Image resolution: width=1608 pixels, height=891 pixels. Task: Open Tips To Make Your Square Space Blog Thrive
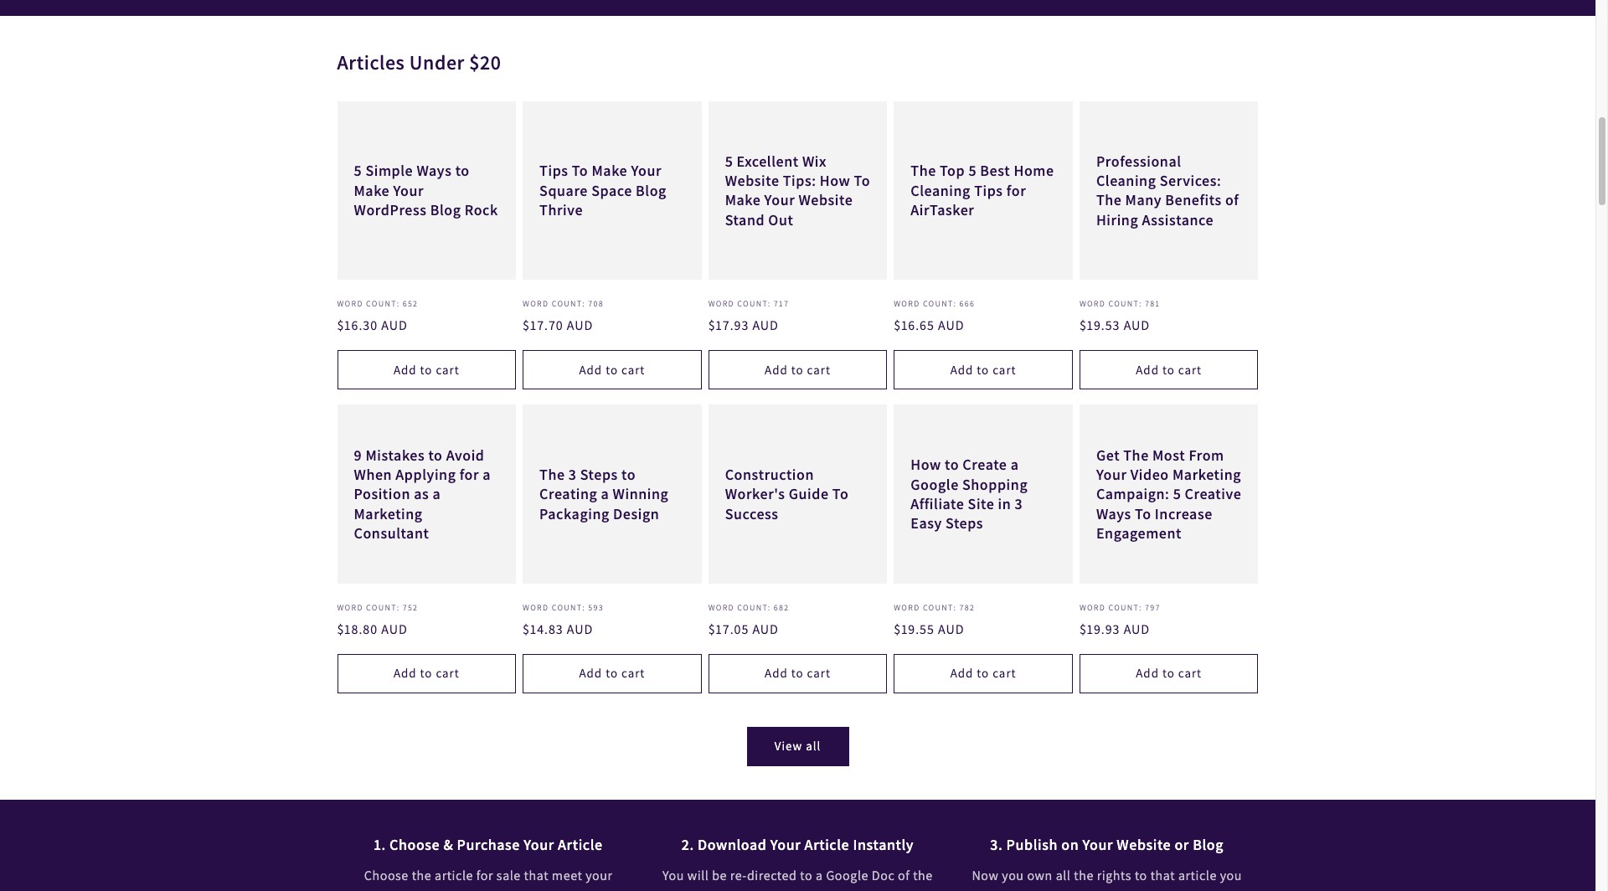tap(602, 191)
